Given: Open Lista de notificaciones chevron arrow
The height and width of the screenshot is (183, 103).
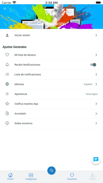Looking at the screenshot, I should coord(96,74).
